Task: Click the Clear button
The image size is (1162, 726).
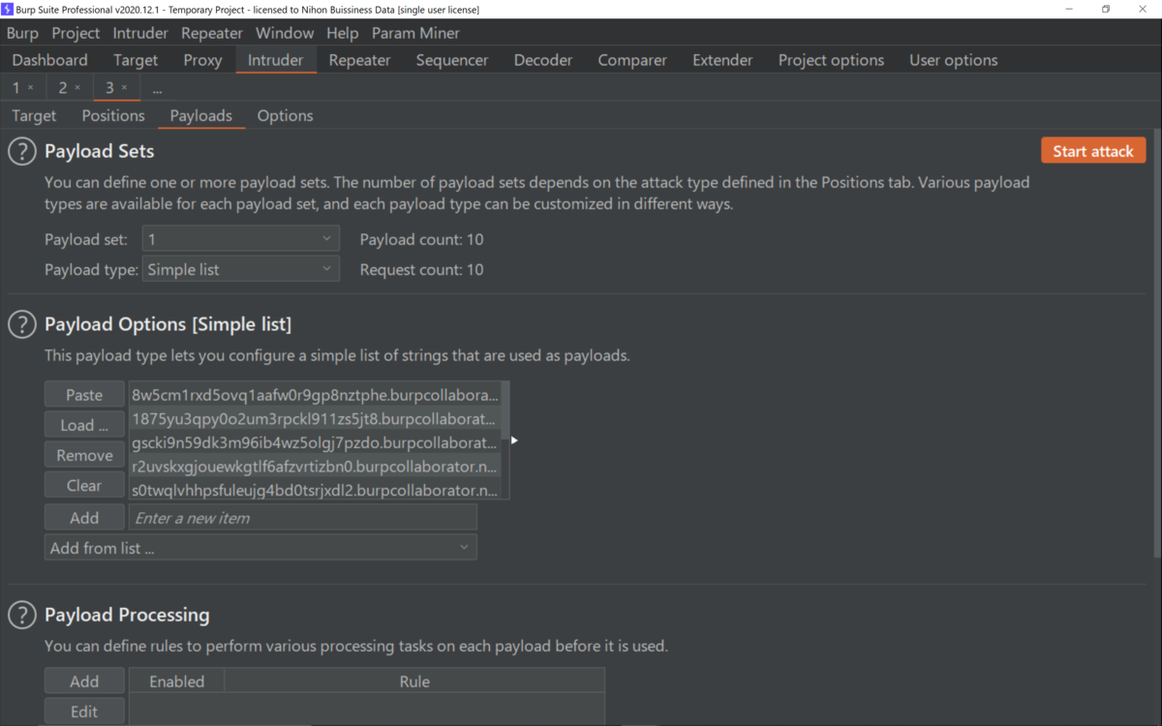Action: tap(84, 485)
